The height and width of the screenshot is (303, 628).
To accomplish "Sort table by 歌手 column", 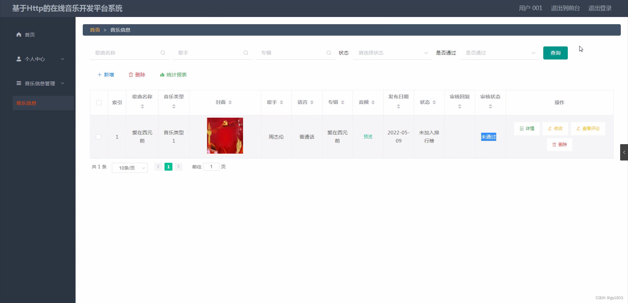I will pos(281,102).
